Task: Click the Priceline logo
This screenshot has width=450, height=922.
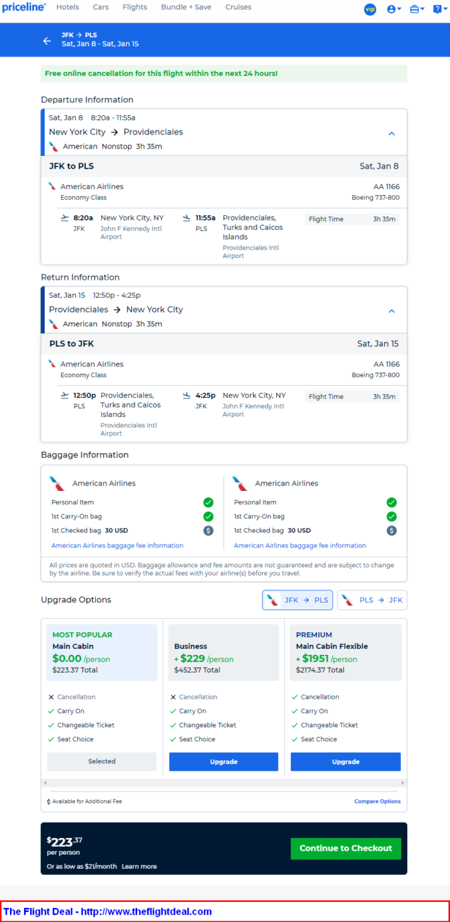Action: (x=24, y=7)
